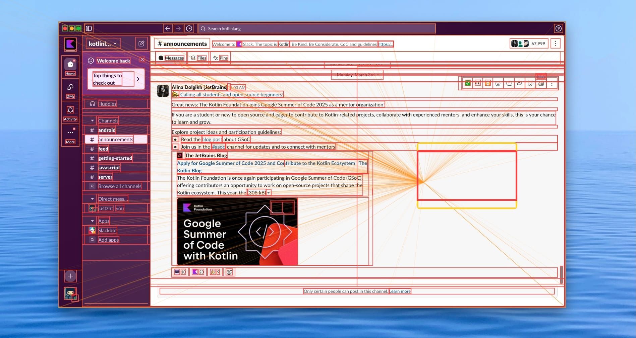Collapse the Direct messages section
This screenshot has width=636, height=338.
pos(93,199)
